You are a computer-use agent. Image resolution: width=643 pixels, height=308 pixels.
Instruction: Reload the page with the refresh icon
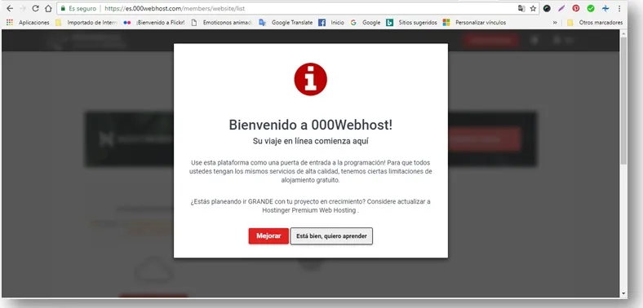click(x=35, y=8)
